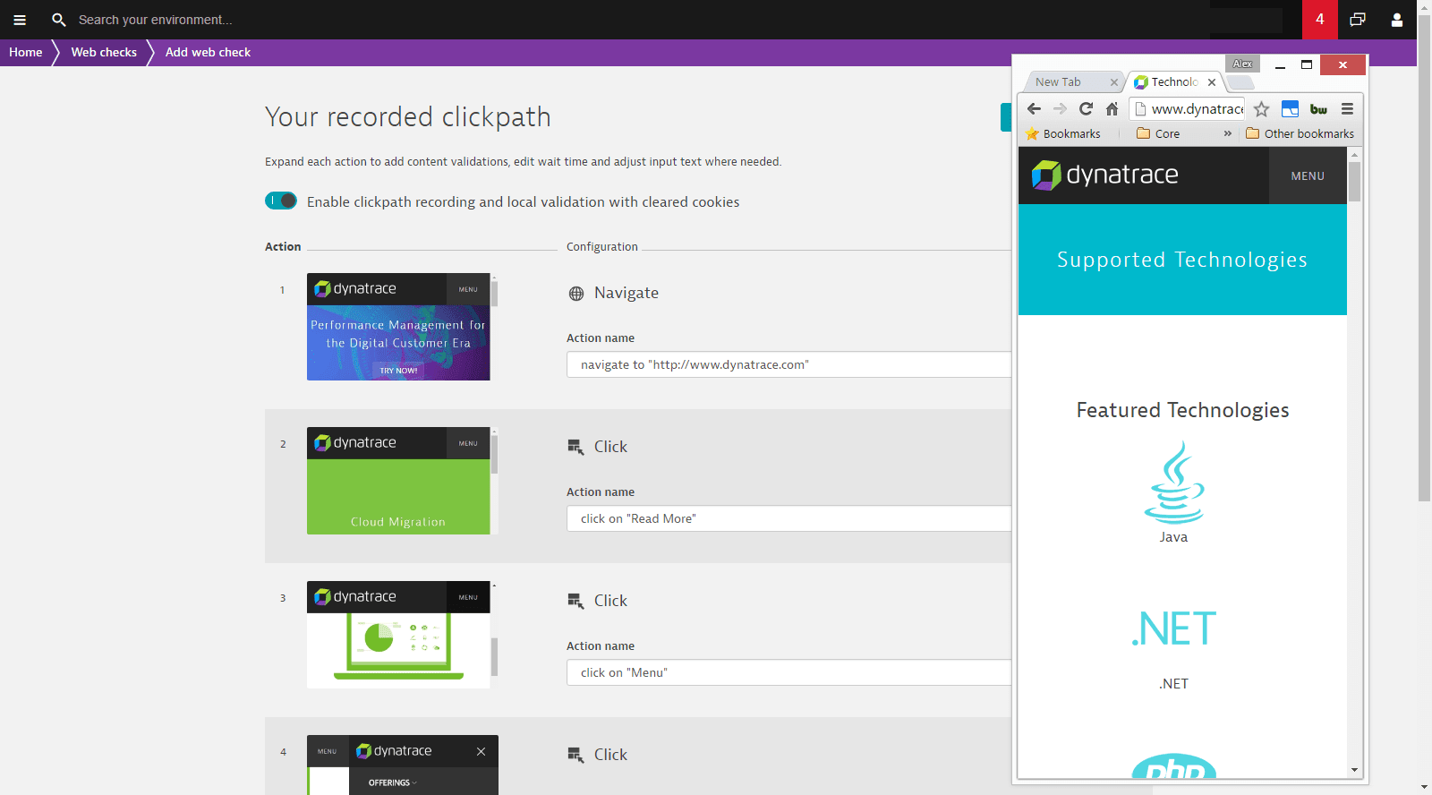Open step 4 menu thumbnail
This screenshot has width=1432, height=795.
coord(403,765)
